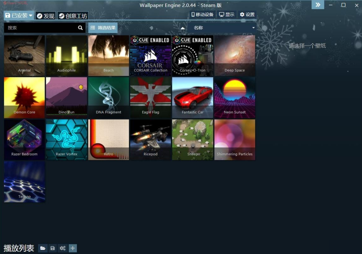Click the 播放列表 playlist heading

click(19, 248)
